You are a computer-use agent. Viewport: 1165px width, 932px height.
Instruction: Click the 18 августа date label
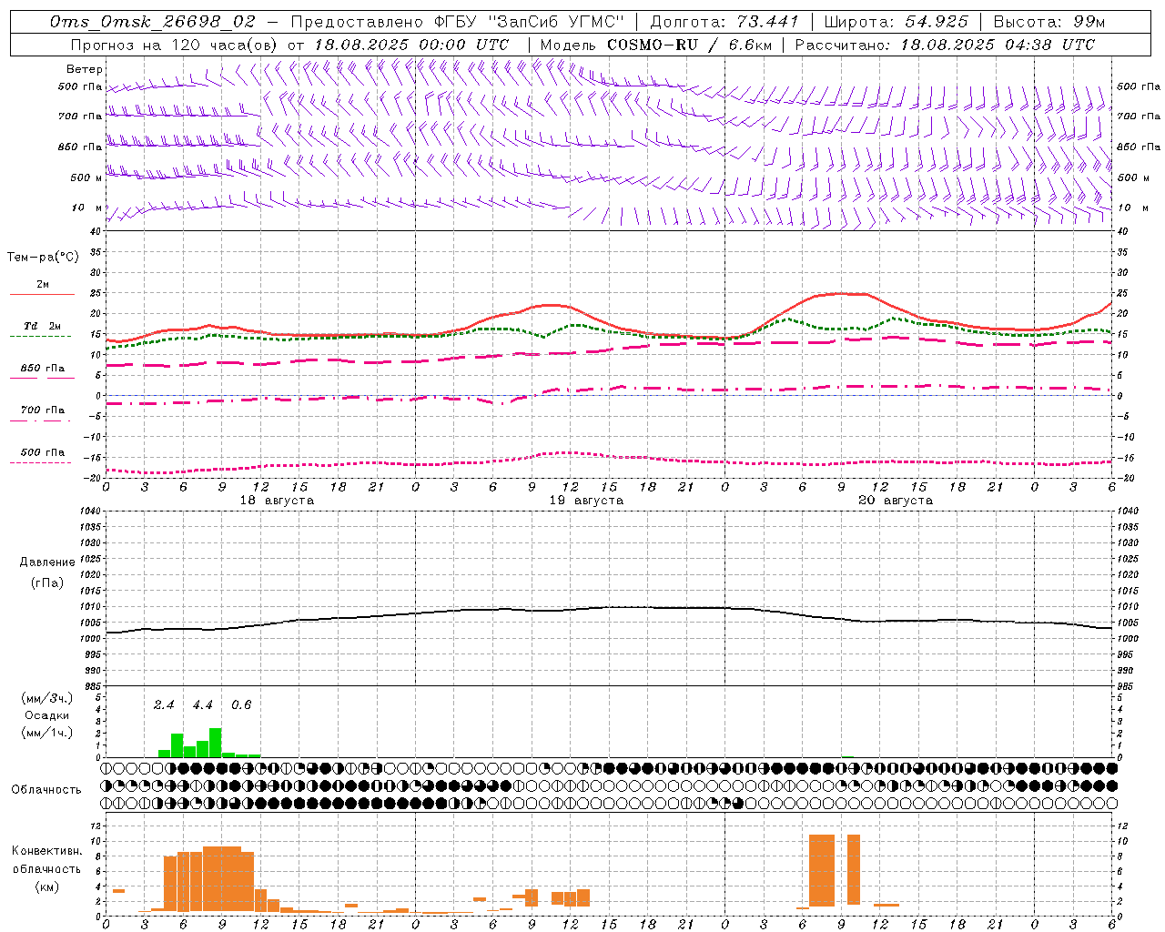pyautogui.click(x=277, y=501)
